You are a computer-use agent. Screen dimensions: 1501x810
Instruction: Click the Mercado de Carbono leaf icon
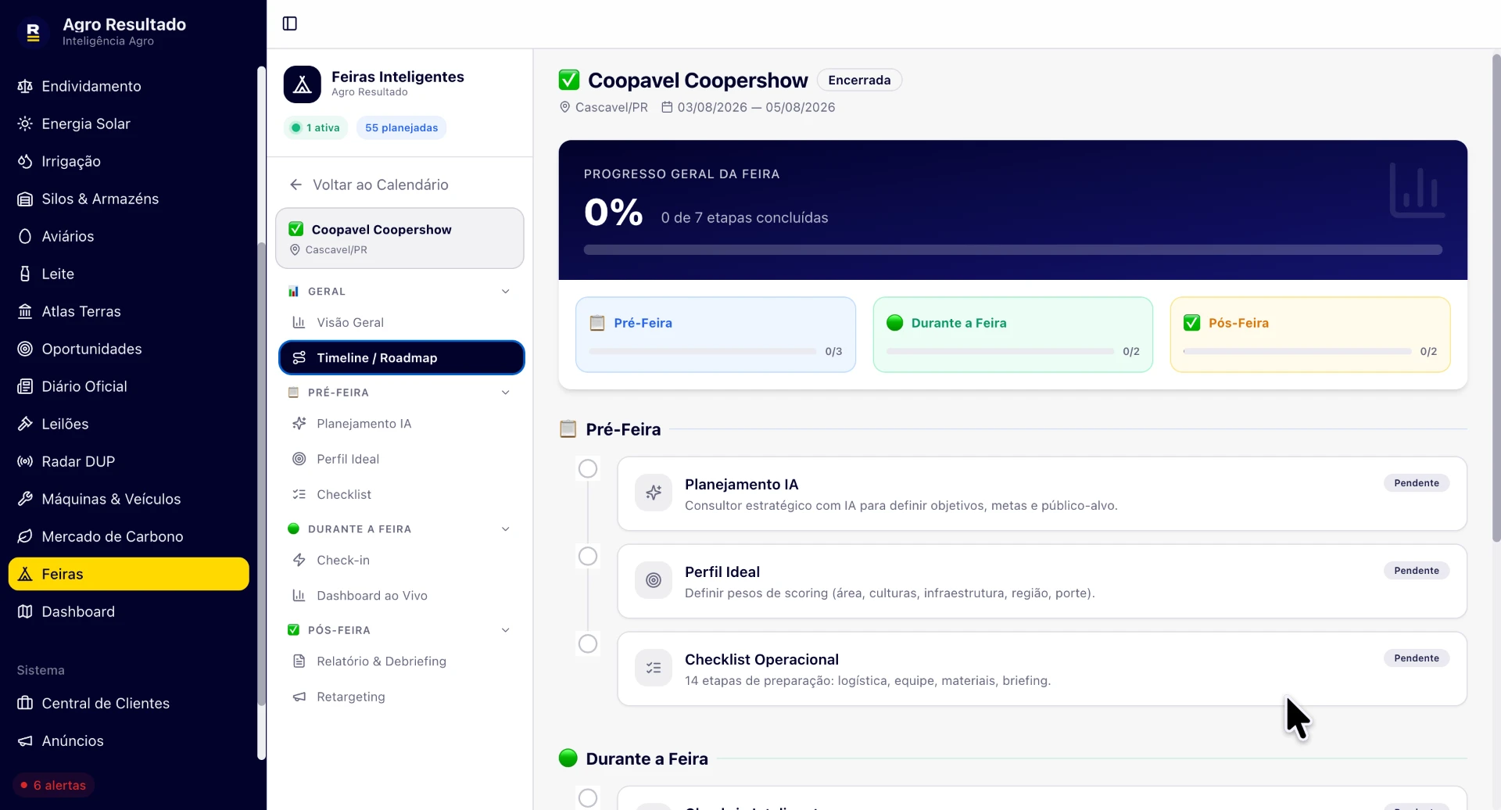coord(25,536)
